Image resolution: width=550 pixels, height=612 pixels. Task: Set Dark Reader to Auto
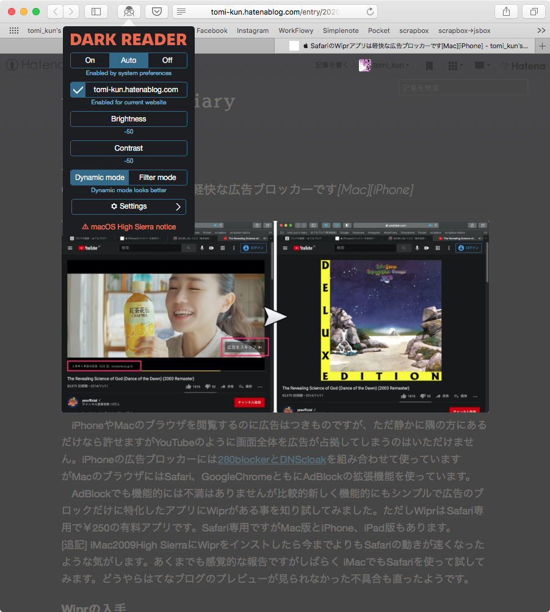tap(128, 60)
